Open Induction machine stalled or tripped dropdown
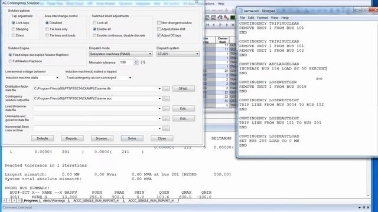Viewport: 378px width, 212px height. point(99,78)
